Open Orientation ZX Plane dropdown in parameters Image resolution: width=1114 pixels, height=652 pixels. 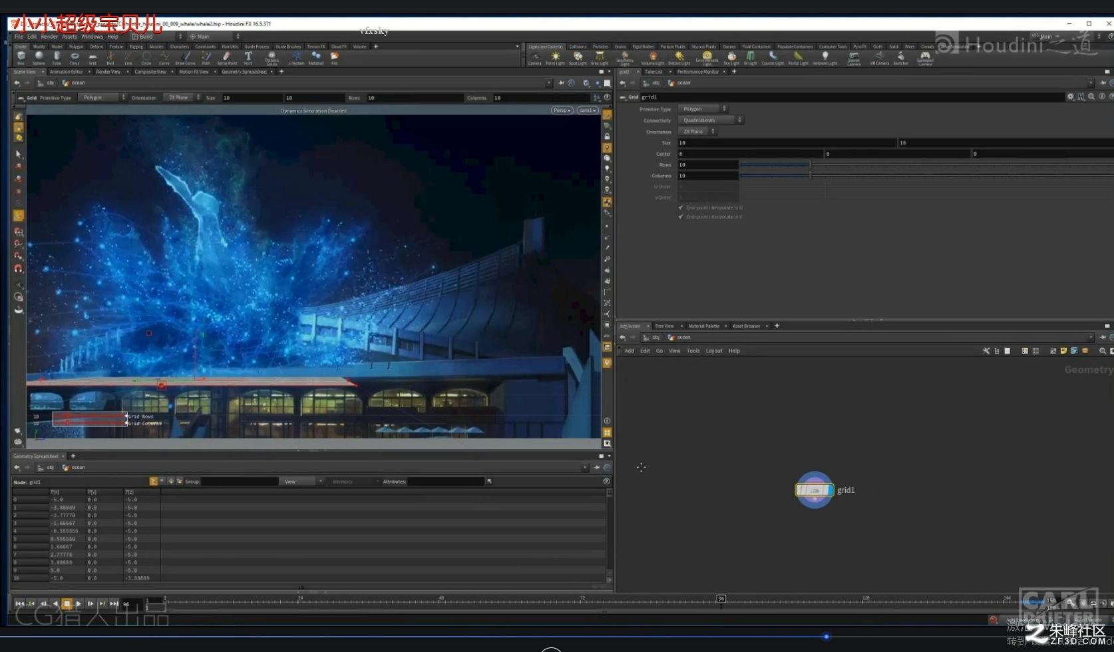point(697,131)
